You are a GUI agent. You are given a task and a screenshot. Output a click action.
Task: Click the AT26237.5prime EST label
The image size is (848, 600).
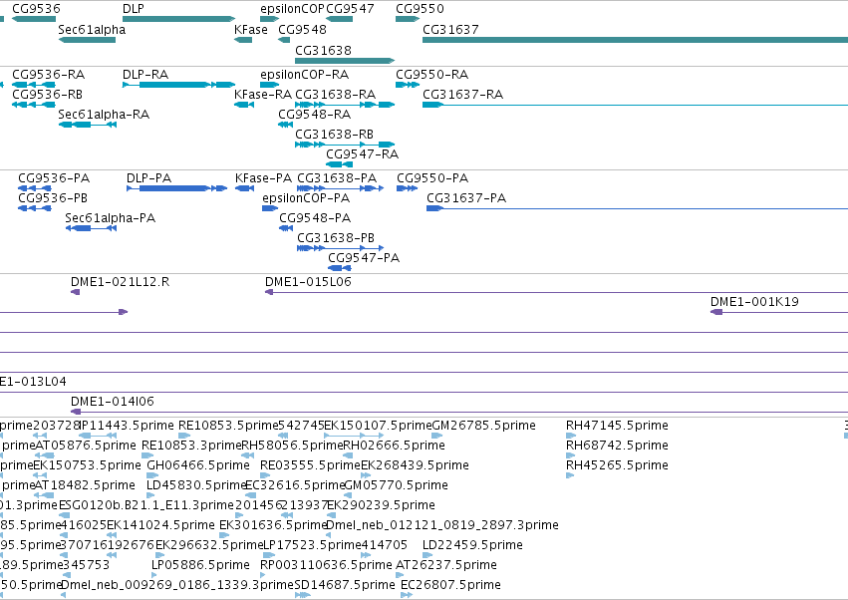pos(446,565)
